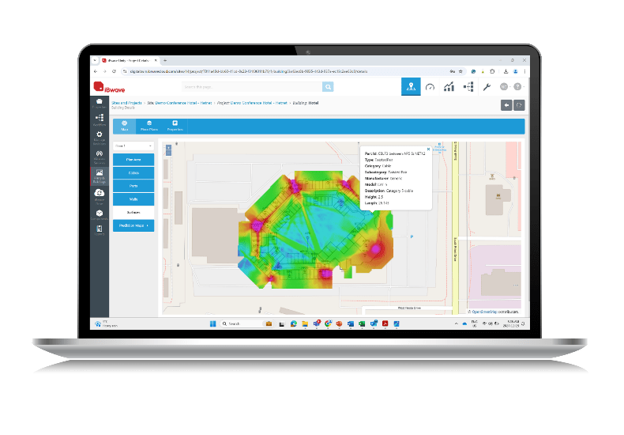Switch to the Properties tab

(175, 126)
